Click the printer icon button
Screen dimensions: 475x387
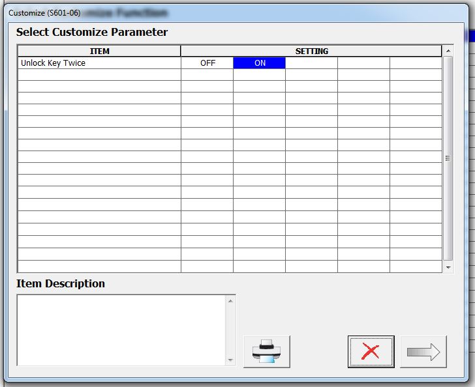click(266, 352)
